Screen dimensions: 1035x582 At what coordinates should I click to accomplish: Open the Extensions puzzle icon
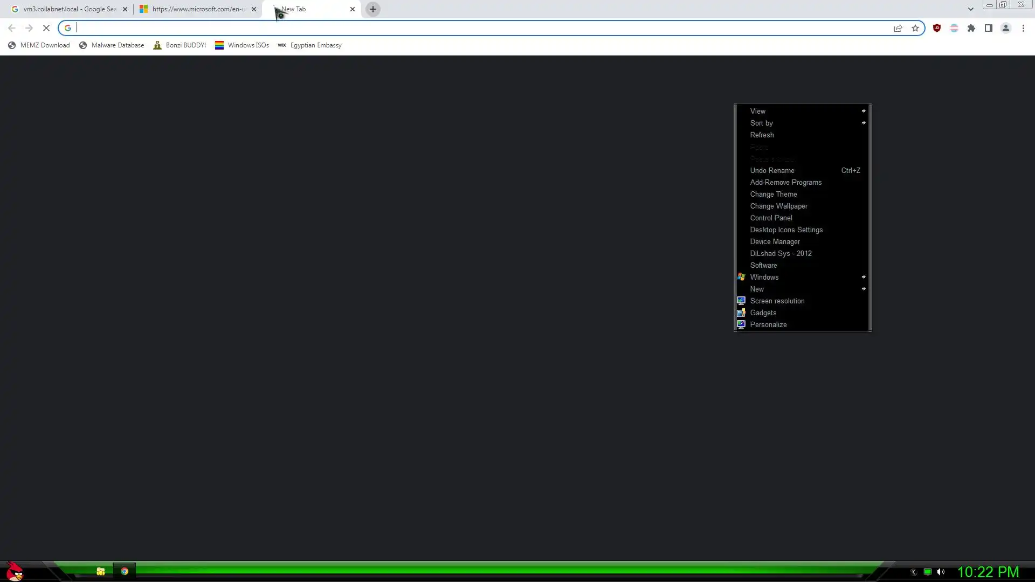[x=971, y=28]
